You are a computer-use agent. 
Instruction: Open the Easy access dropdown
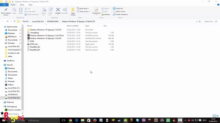coord(83,11)
